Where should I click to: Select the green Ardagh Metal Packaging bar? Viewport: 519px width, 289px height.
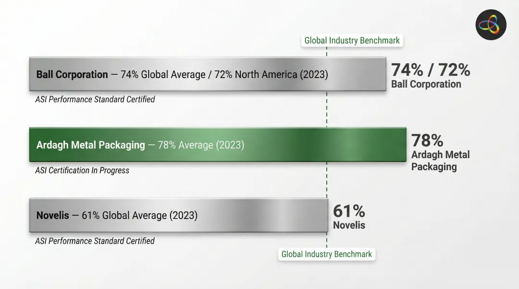pyautogui.click(x=218, y=145)
